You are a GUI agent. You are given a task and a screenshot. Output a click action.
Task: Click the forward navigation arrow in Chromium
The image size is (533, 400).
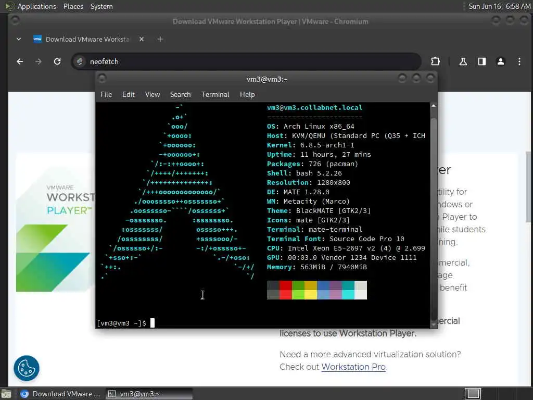[x=39, y=61]
